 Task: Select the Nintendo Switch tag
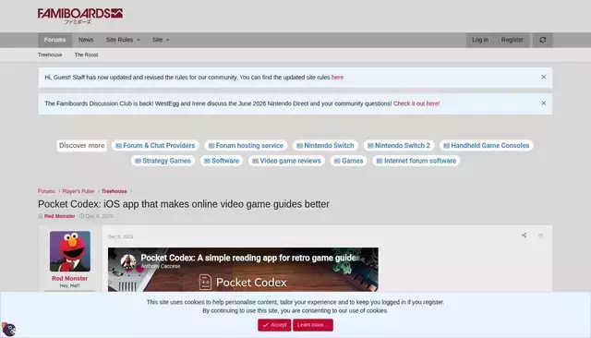(325, 145)
